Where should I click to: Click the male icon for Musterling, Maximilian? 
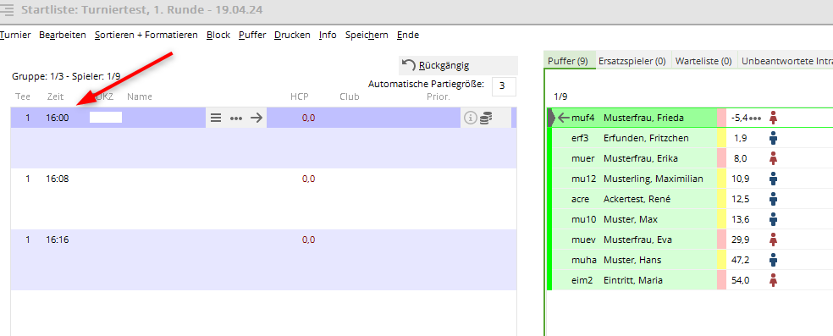point(774,179)
